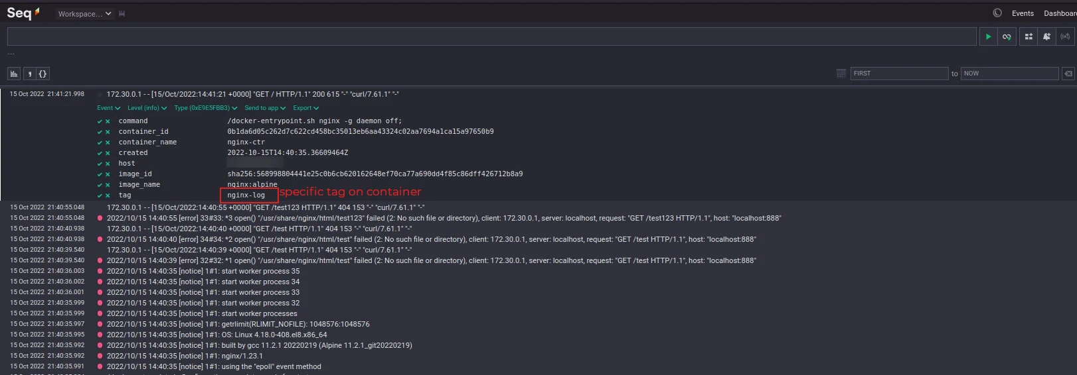Click the 2022-10-15T14:40:35 created value

click(x=288, y=153)
